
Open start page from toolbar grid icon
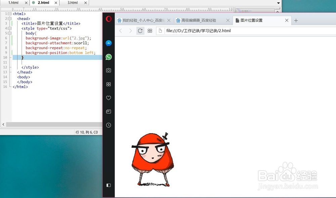150,31
